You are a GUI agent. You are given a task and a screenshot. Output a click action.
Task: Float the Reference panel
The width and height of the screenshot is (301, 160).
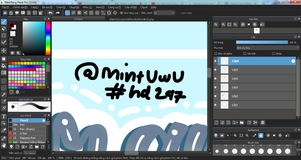[x=295, y=130]
